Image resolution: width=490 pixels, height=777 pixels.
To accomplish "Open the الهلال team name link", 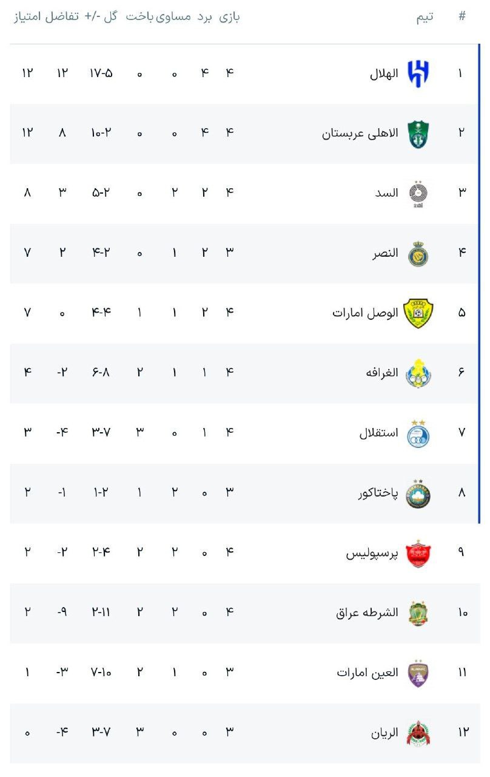I will tap(384, 74).
